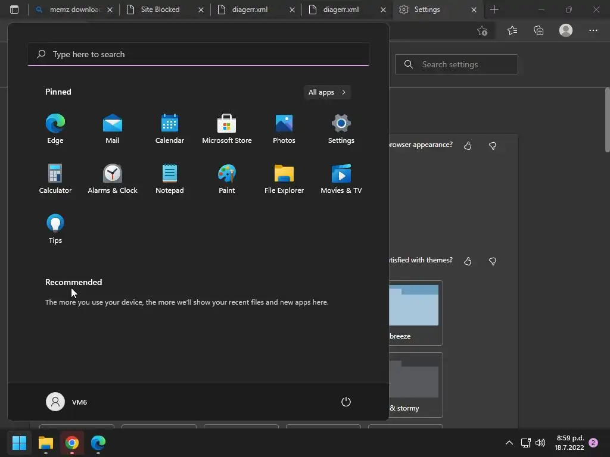Click the power button in Start menu
610x457 pixels.
[x=346, y=402]
